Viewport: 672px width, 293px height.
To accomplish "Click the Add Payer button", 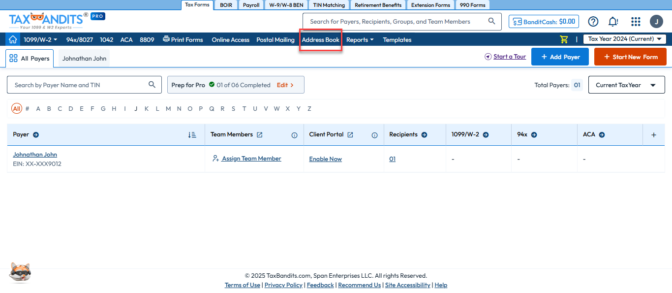I will coord(560,57).
